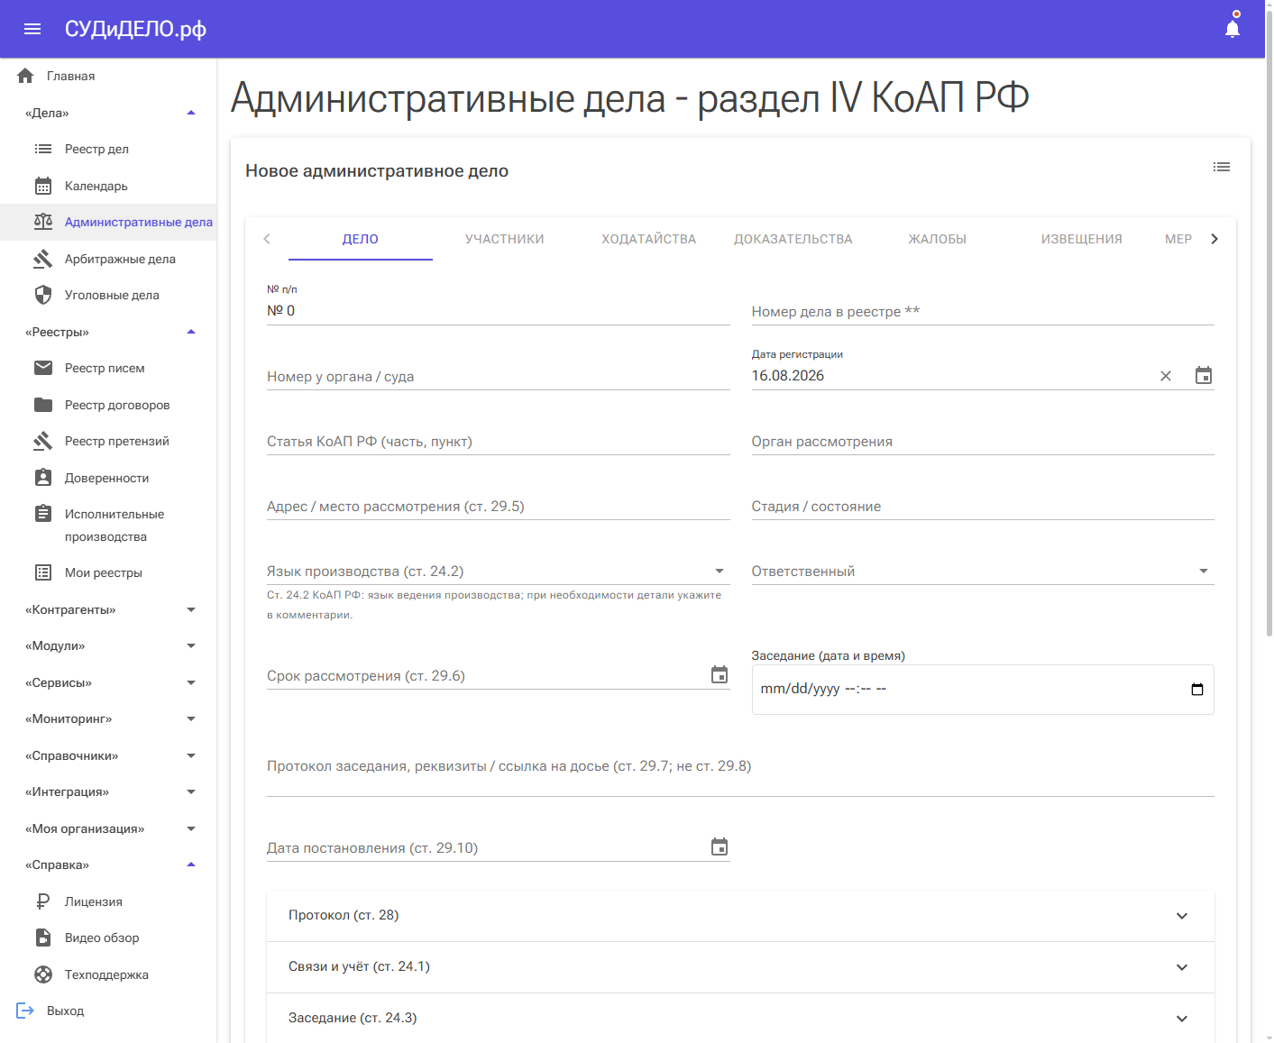Click the scales icon for Административные дела
1274x1043 pixels.
43,222
